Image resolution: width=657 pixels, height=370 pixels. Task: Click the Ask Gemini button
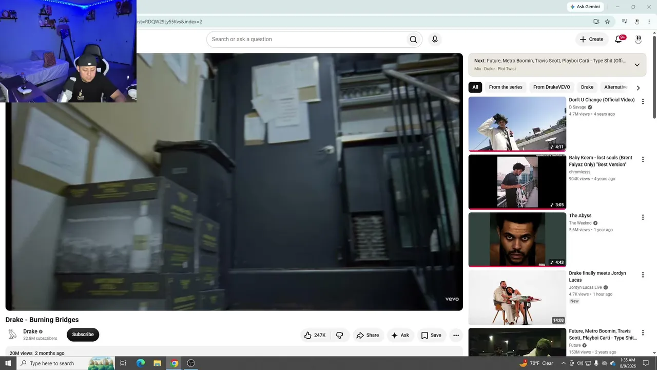[x=585, y=7]
